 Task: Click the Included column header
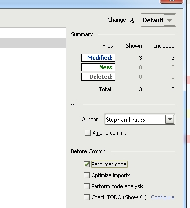coord(164,46)
